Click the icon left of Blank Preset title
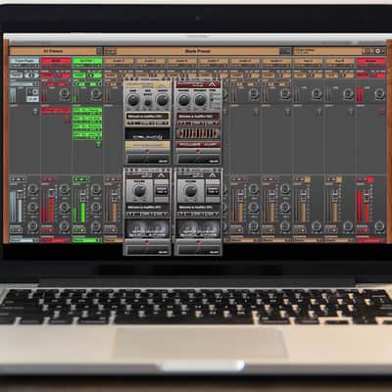 click(111, 51)
